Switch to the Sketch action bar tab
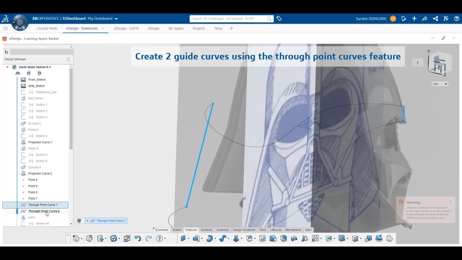Image resolution: width=462 pixels, height=260 pixels. tap(177, 230)
